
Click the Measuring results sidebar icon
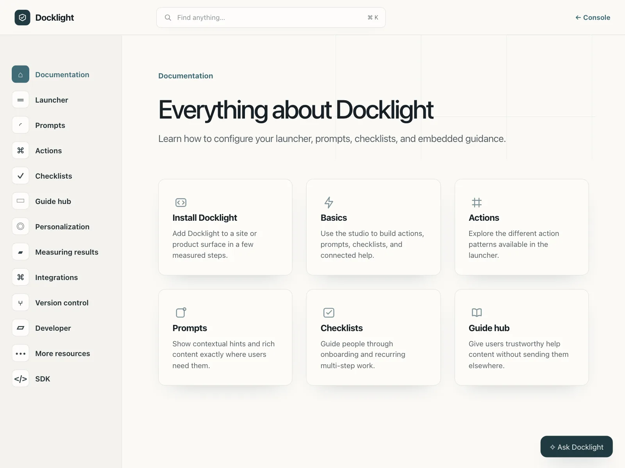pos(20,252)
